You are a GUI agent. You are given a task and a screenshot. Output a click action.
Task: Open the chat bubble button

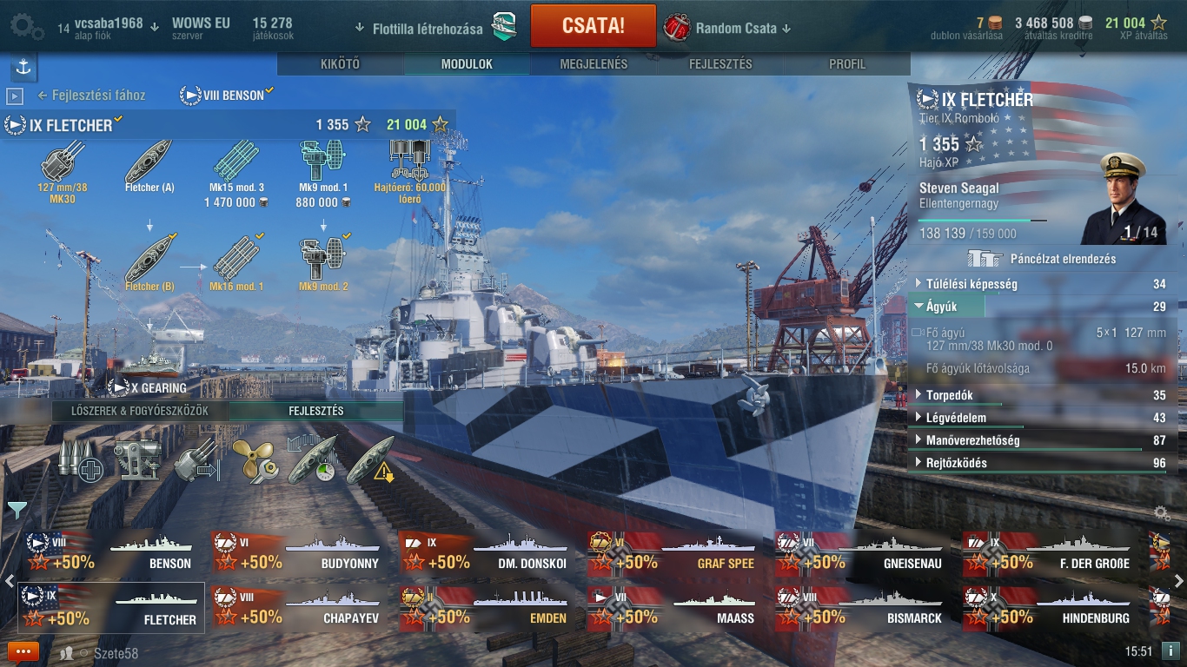23,651
